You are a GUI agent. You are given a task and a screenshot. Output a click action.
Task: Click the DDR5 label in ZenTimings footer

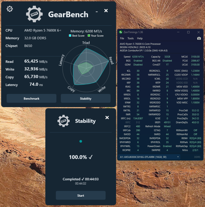click(197, 157)
